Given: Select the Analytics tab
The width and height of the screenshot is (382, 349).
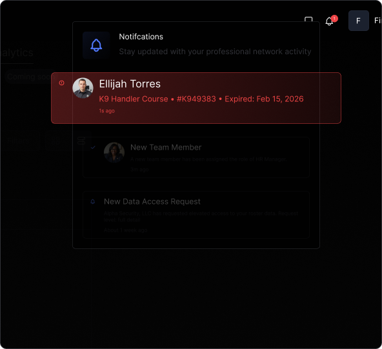Looking at the screenshot, I should (17, 53).
